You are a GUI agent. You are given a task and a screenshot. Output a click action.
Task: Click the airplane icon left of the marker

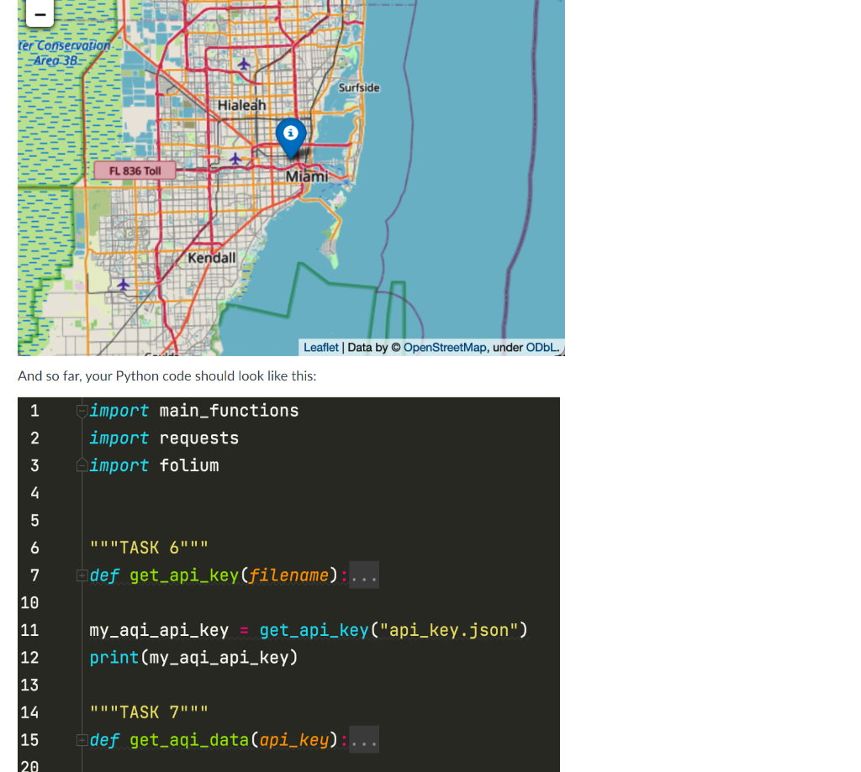[x=235, y=158]
